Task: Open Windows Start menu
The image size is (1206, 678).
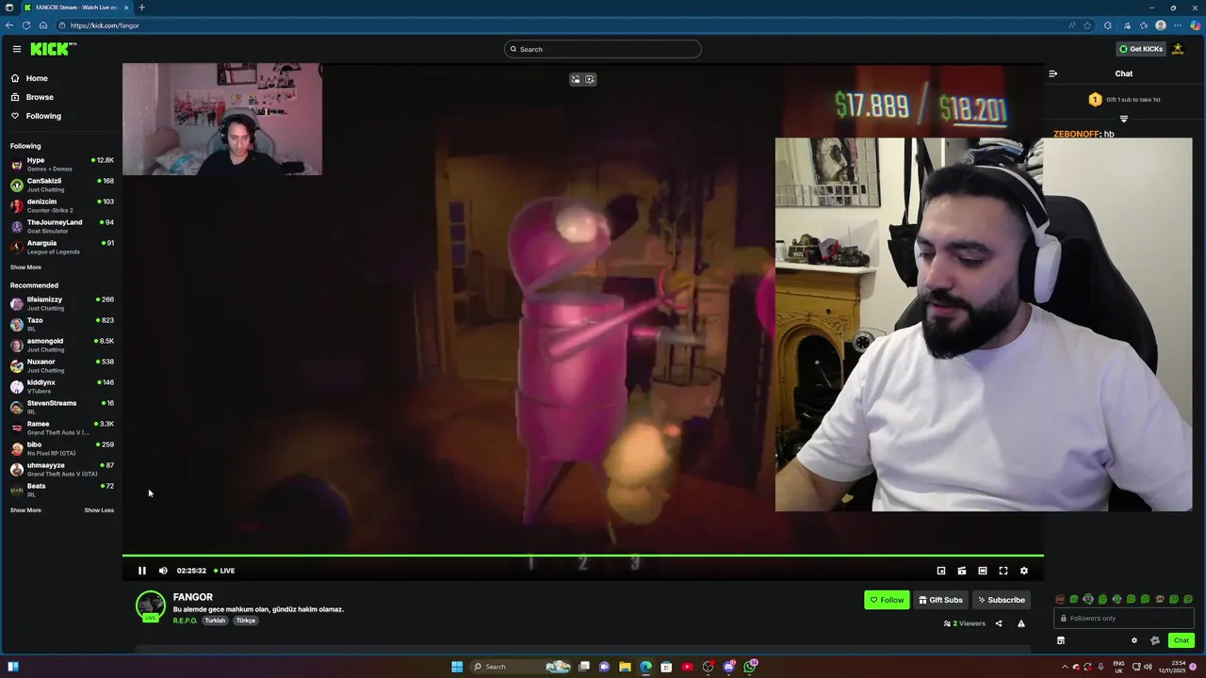Action: tap(457, 667)
